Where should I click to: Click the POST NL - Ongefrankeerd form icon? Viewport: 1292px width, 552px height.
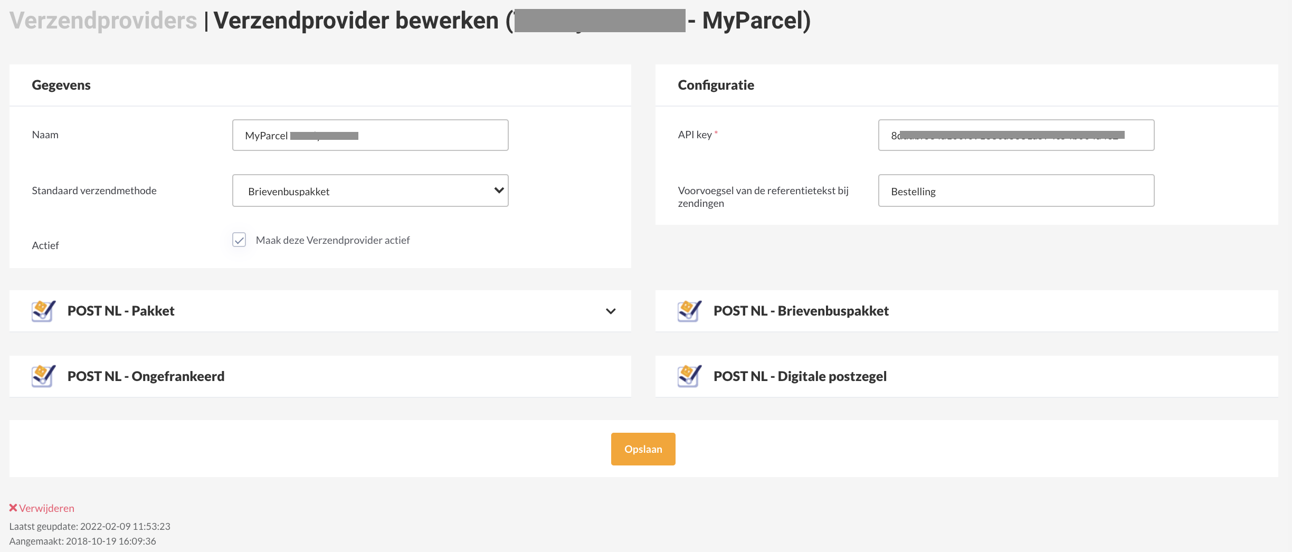click(x=43, y=376)
